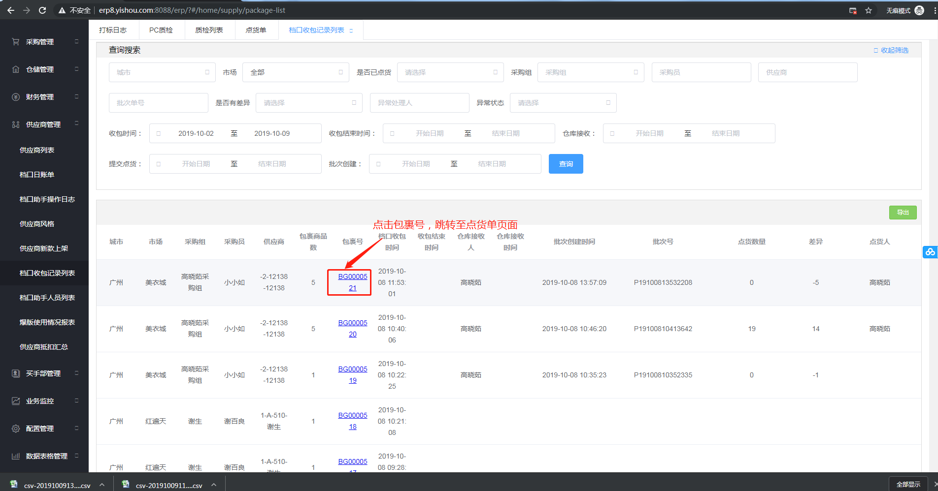Click the 仓储管理 warehouse icon
The height and width of the screenshot is (491, 938).
pyautogui.click(x=16, y=69)
